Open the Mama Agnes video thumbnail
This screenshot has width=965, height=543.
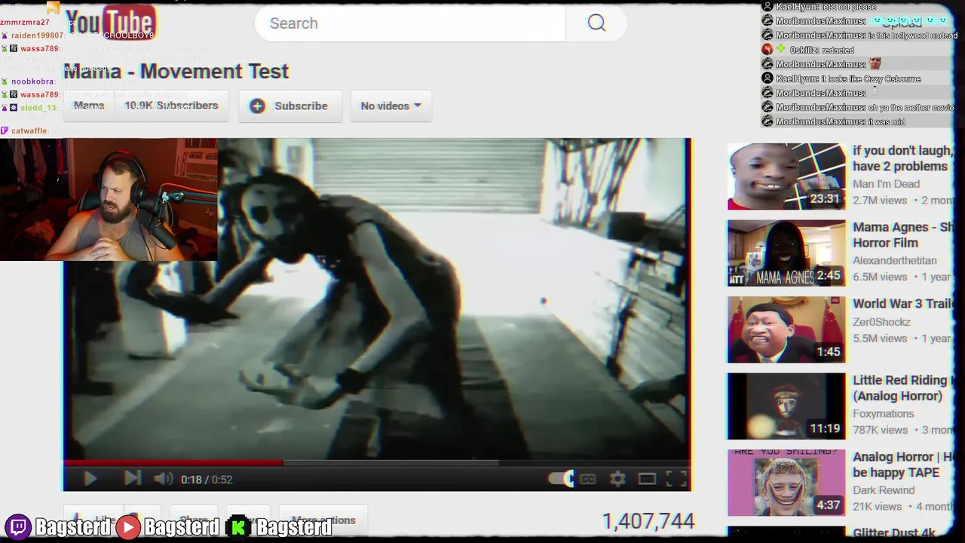786,253
